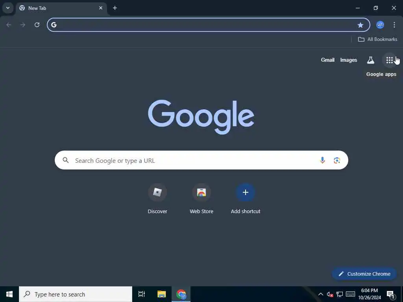Open the taskbar clock showing 6:04 PM
Screen dimensions: 403x302
pyautogui.click(x=370, y=294)
